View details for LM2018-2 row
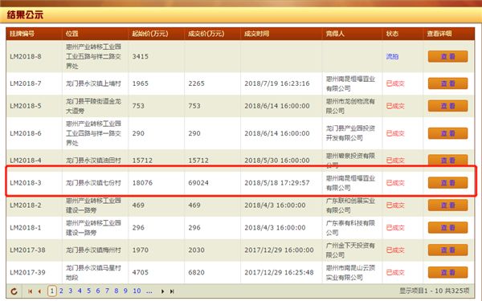 (x=448, y=205)
